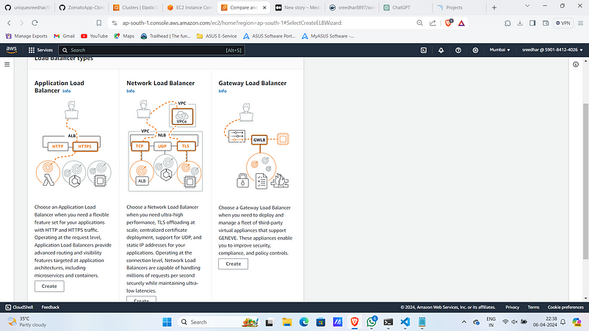Screen dimensions: 589x331
Task: Click the Brave Rewards triangle icon
Action: [461, 23]
